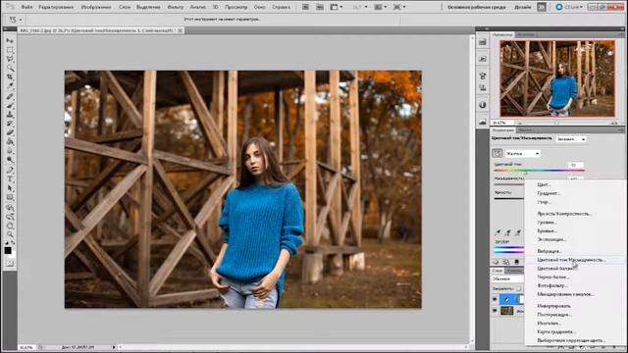Choose Выборочная коррекция цвета... menu entry
The width and height of the screenshot is (628, 353).
click(x=571, y=340)
